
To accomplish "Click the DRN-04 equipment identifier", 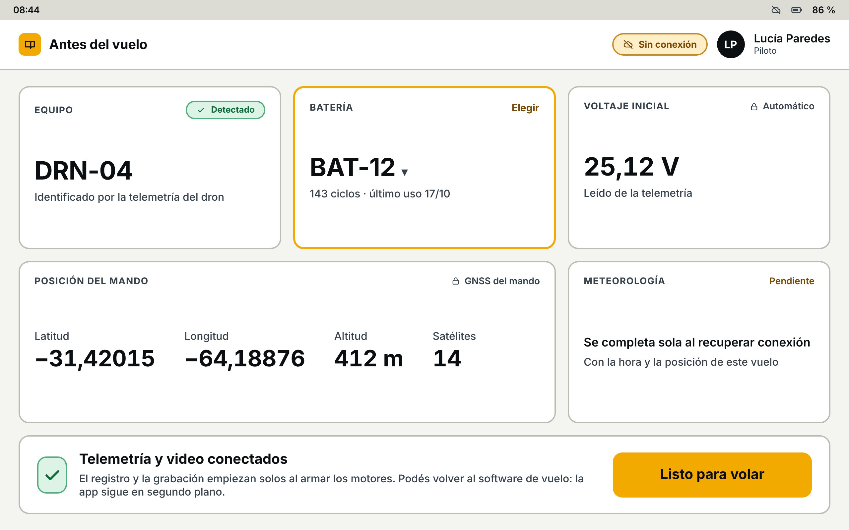I will click(84, 171).
